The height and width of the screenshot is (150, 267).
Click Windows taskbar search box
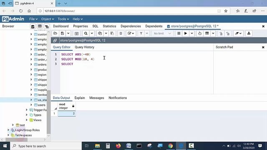click(x=46, y=146)
